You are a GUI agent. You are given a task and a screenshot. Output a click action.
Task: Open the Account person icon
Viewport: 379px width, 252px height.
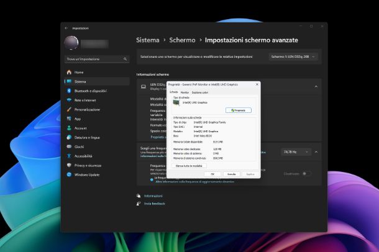69,128
